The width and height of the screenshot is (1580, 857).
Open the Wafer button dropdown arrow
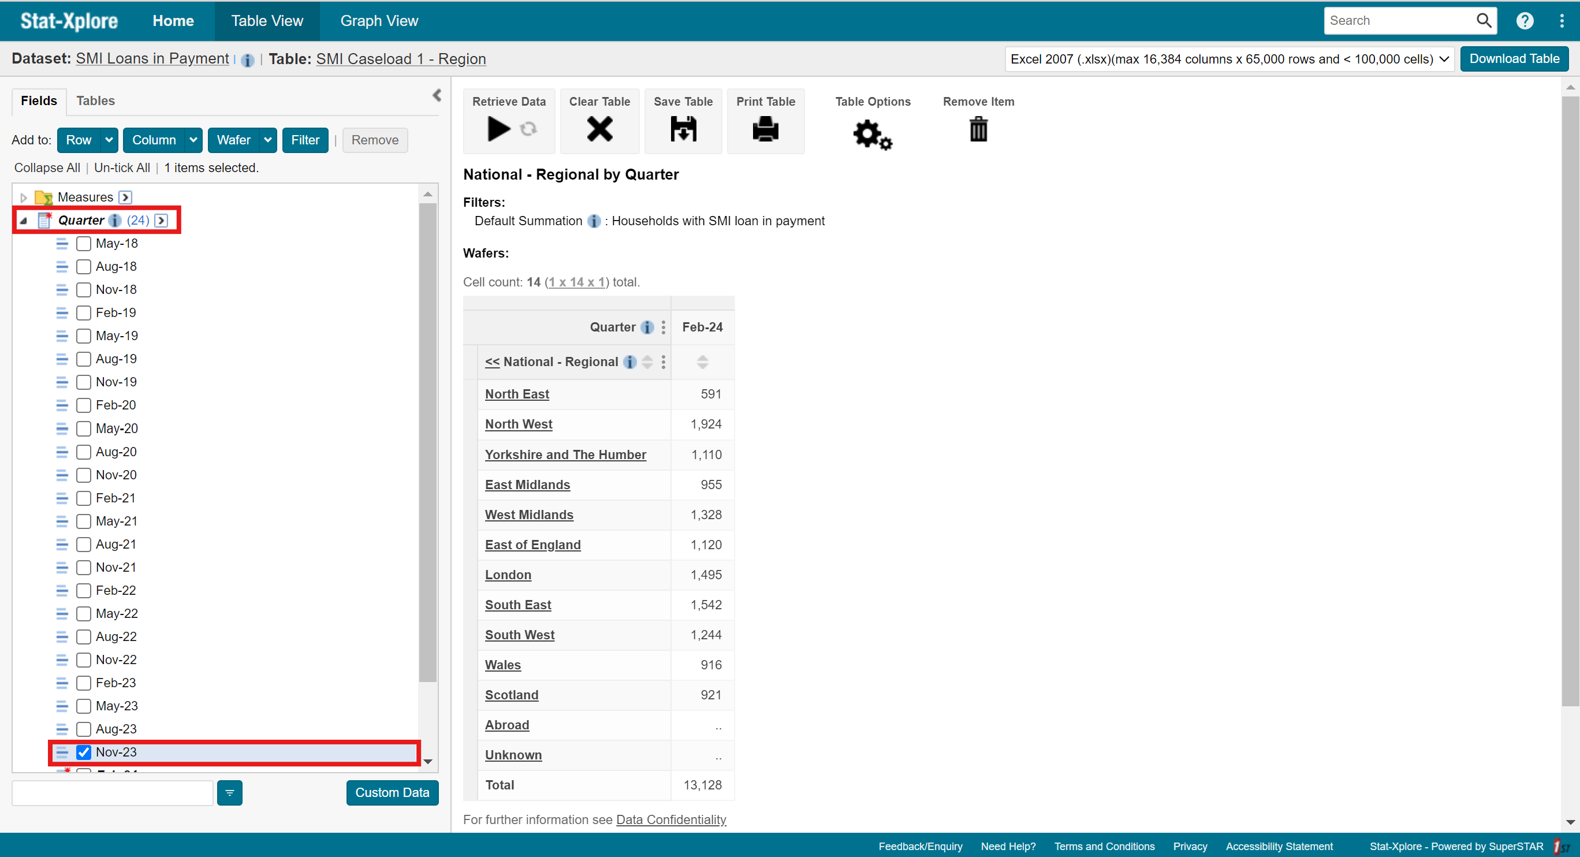(268, 140)
